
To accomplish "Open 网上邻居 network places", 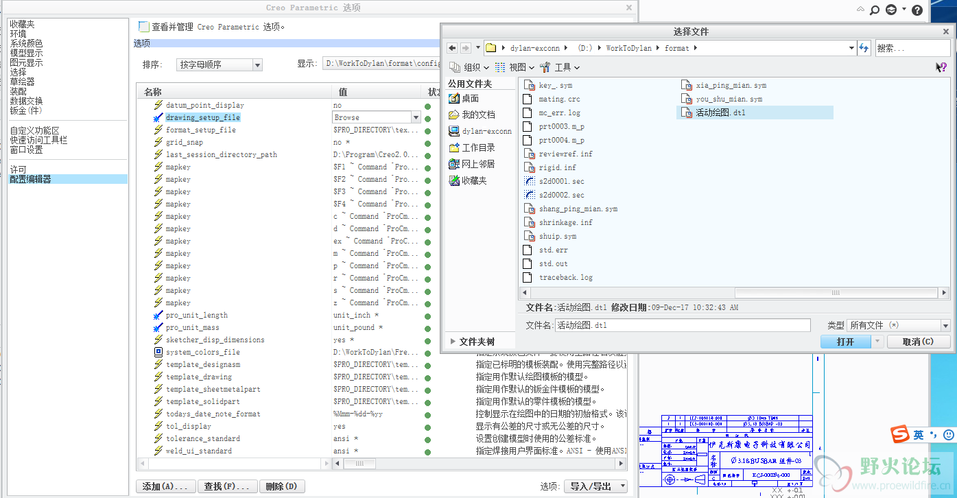I will (471, 164).
